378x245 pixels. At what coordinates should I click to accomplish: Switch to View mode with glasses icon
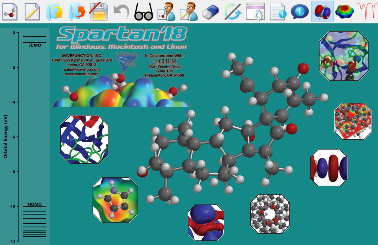[143, 12]
